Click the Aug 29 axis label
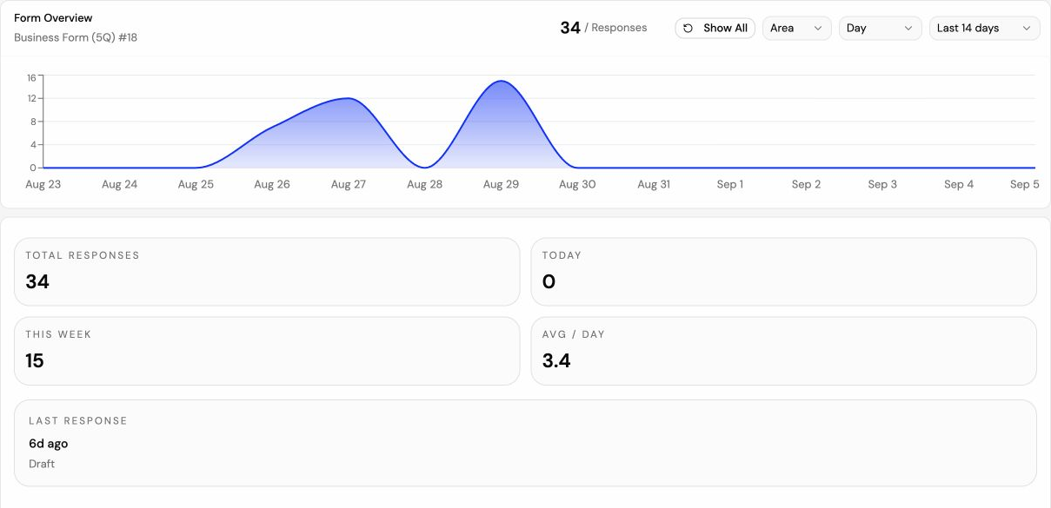Viewport: 1051px width, 508px height. (x=501, y=184)
